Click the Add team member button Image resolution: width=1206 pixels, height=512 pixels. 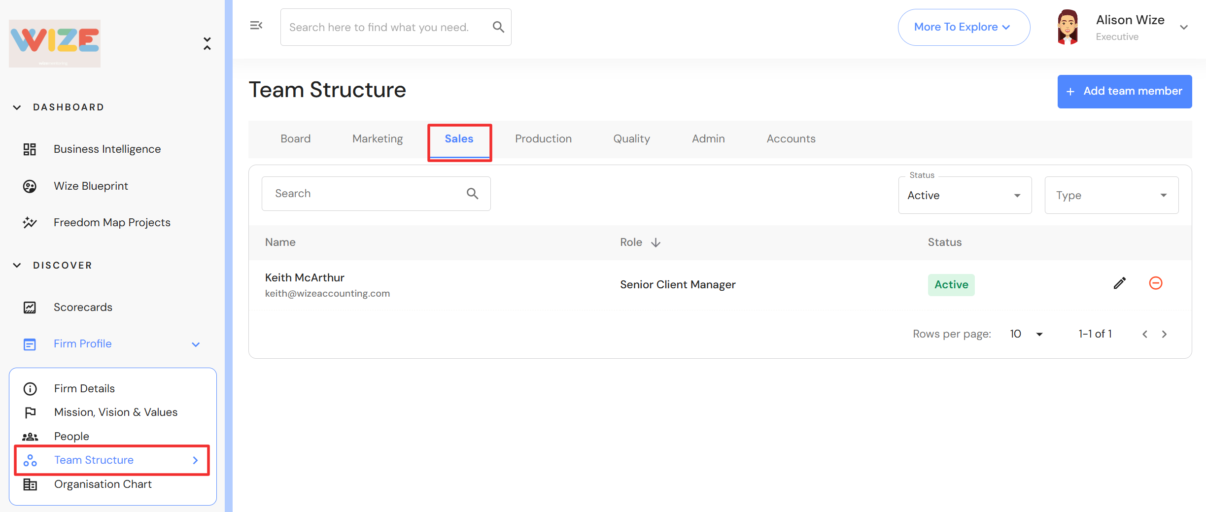coord(1124,92)
